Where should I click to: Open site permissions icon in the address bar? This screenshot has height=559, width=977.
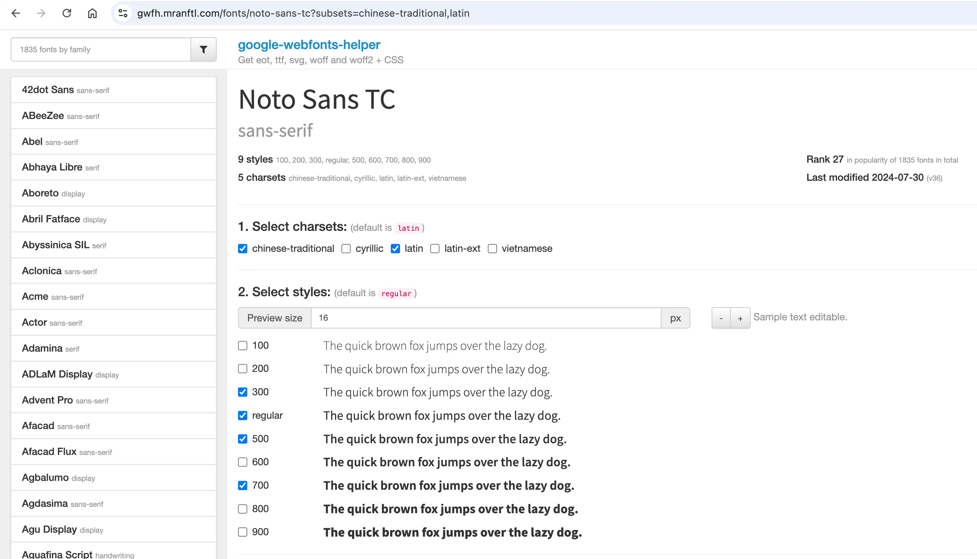(x=123, y=13)
